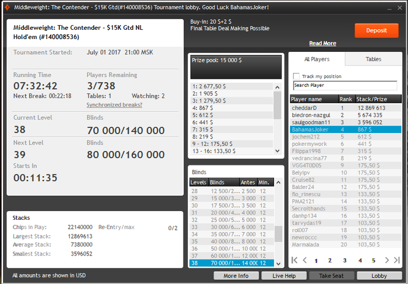Click the Min. column header
This screenshot has width=408, height=284.
tap(265, 182)
